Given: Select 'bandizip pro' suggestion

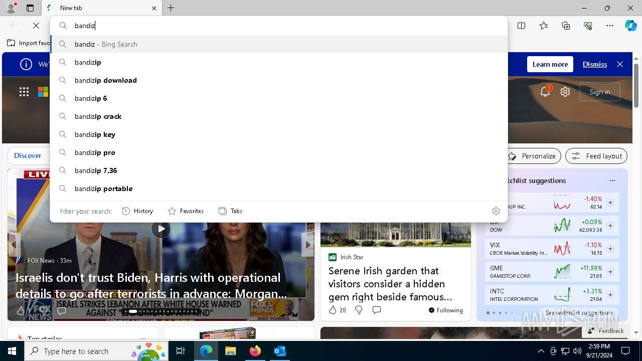Looking at the screenshot, I should click(279, 152).
